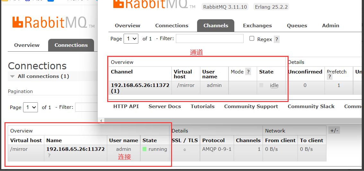
Task: Sort channels by User name column
Action: (x=210, y=74)
